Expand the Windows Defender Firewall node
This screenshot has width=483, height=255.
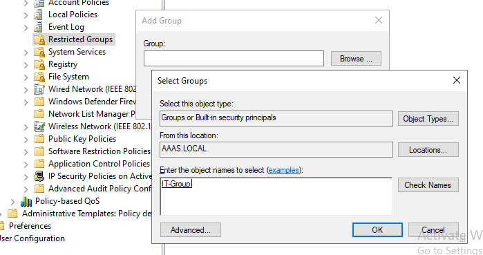pyautogui.click(x=26, y=102)
